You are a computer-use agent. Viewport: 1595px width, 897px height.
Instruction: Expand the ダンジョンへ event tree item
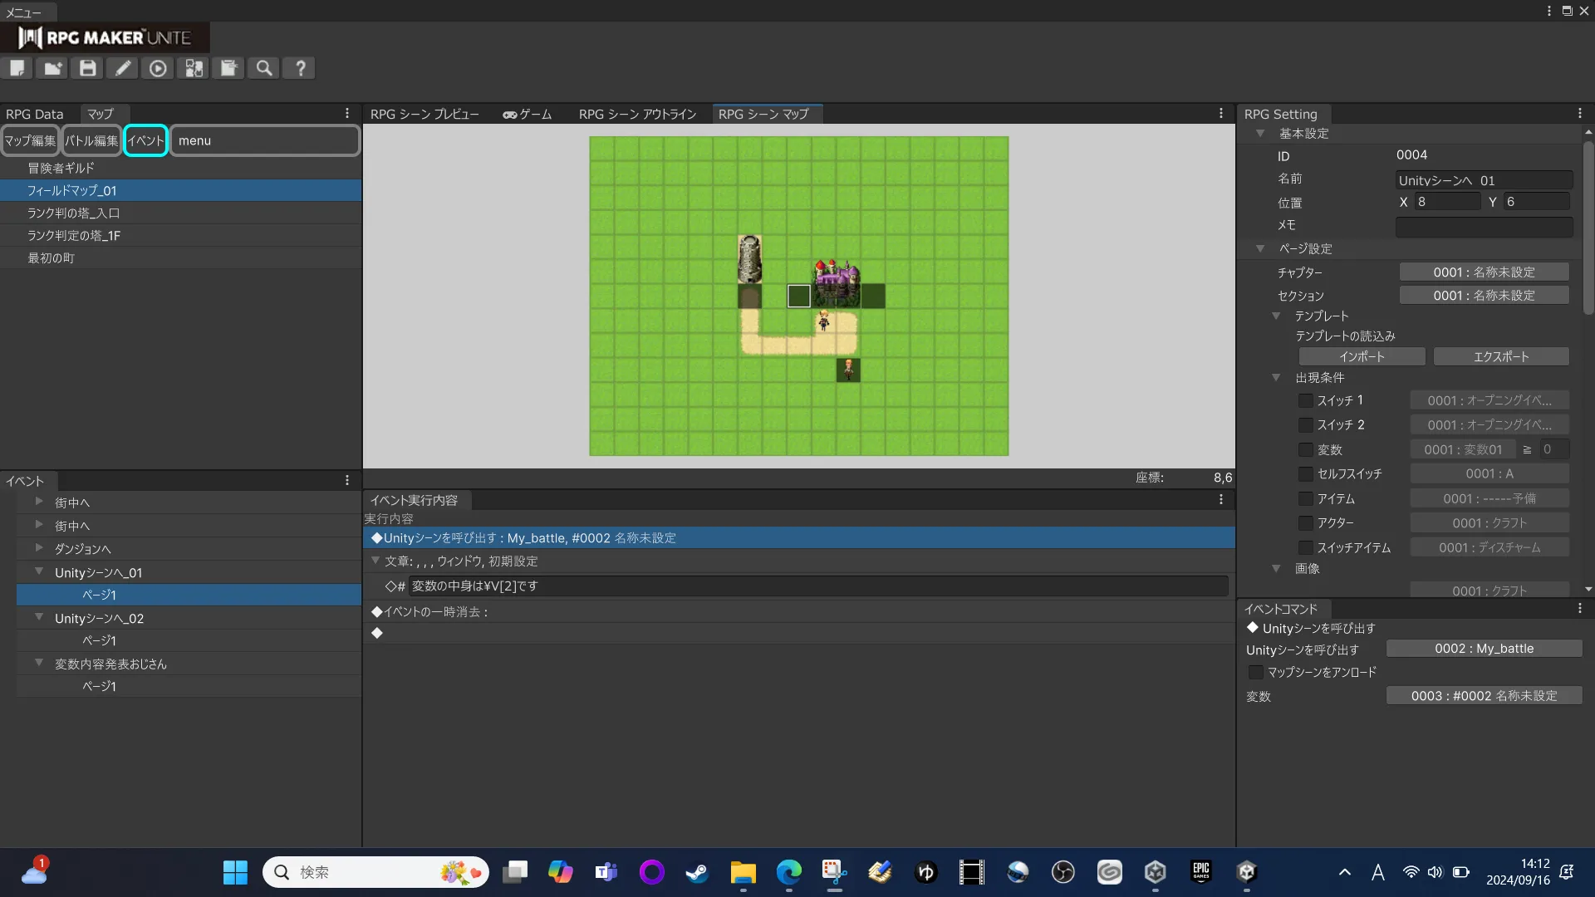click(x=39, y=548)
